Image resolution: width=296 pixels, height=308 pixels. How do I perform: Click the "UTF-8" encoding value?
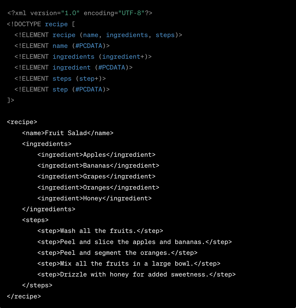[131, 13]
